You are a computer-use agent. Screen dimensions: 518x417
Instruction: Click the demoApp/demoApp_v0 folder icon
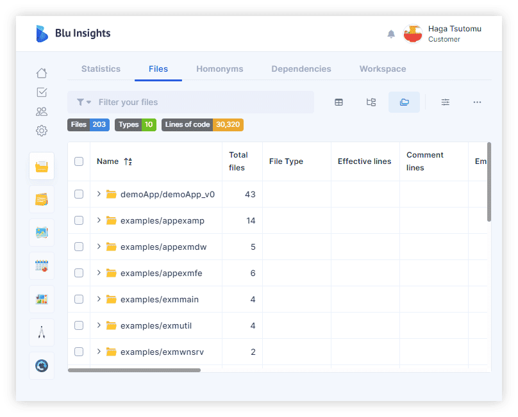111,194
